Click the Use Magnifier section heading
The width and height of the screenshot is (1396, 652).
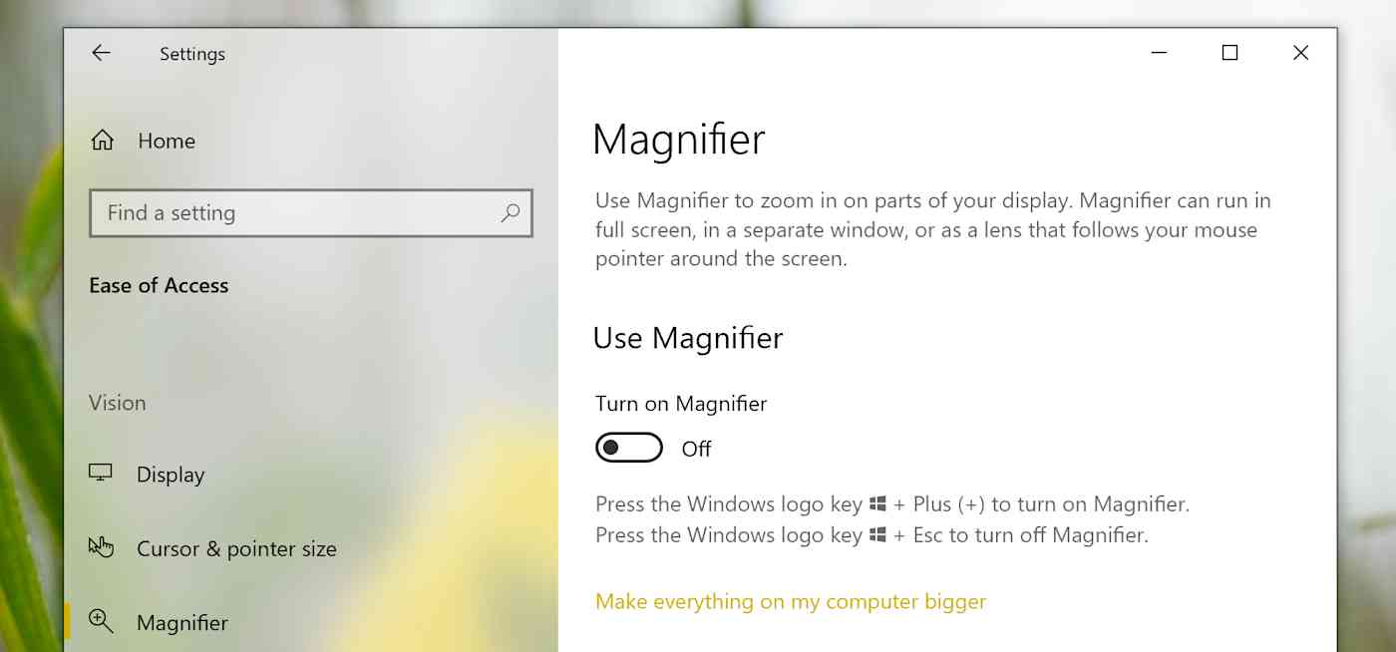[688, 338]
